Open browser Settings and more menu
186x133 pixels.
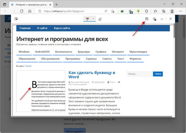coord(180,11)
